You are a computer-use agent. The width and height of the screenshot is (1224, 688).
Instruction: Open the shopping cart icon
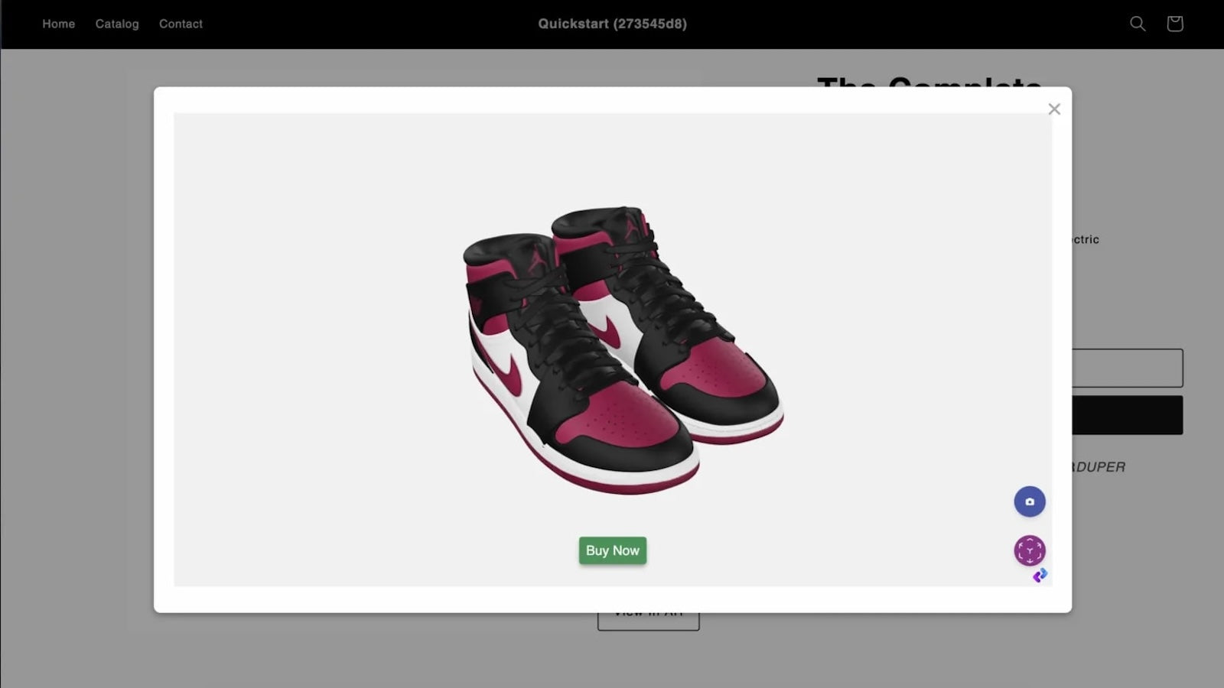click(x=1175, y=24)
